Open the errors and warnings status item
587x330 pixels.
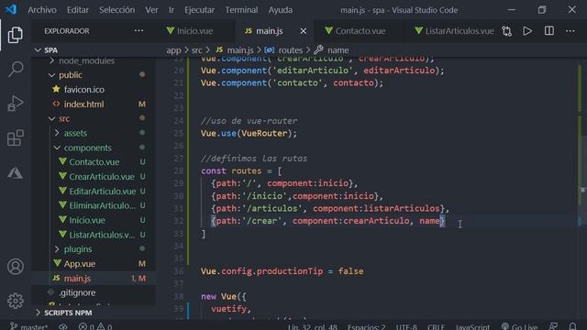[x=95, y=326]
